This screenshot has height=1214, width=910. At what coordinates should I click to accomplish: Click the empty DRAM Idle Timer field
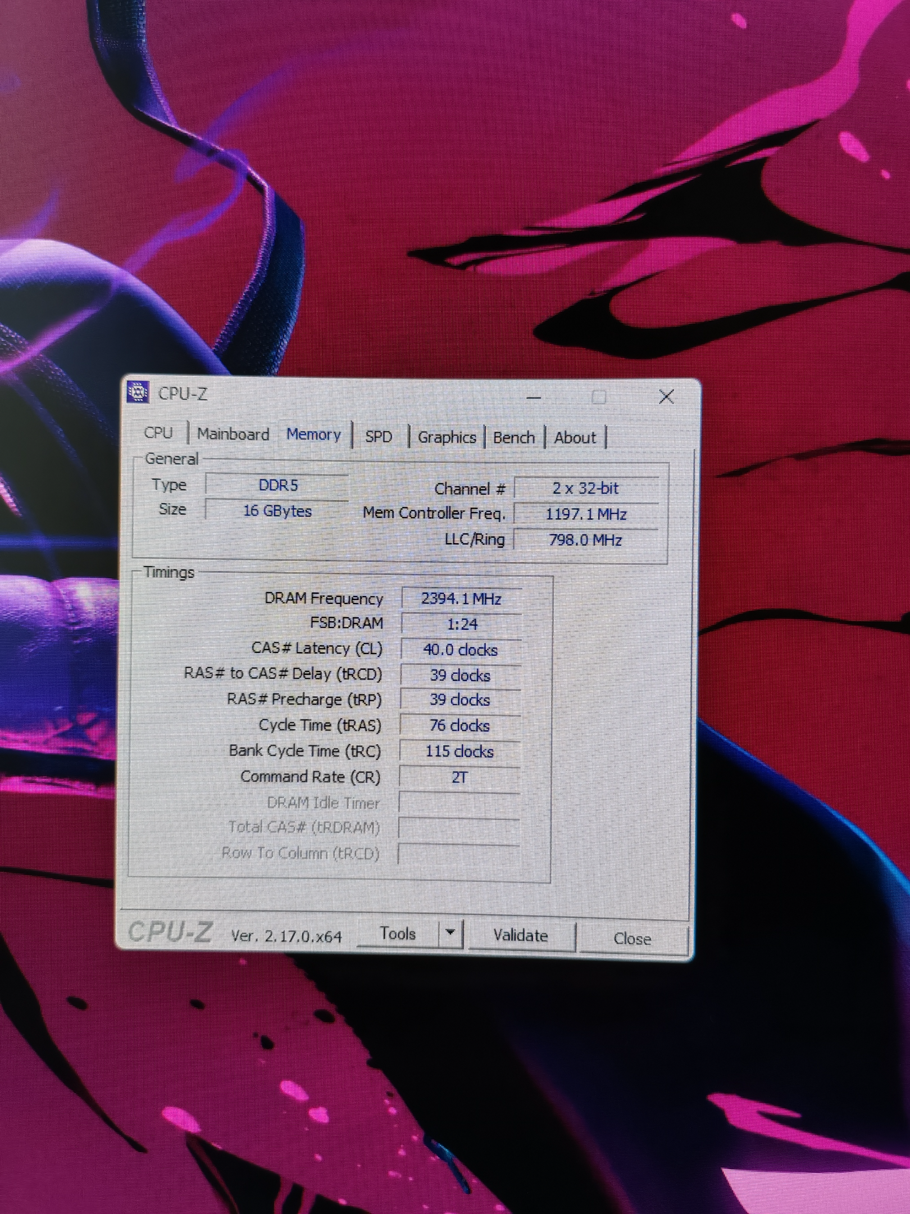tap(459, 803)
